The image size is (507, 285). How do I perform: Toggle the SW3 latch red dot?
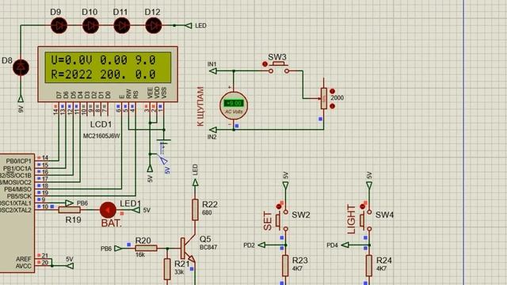click(265, 64)
